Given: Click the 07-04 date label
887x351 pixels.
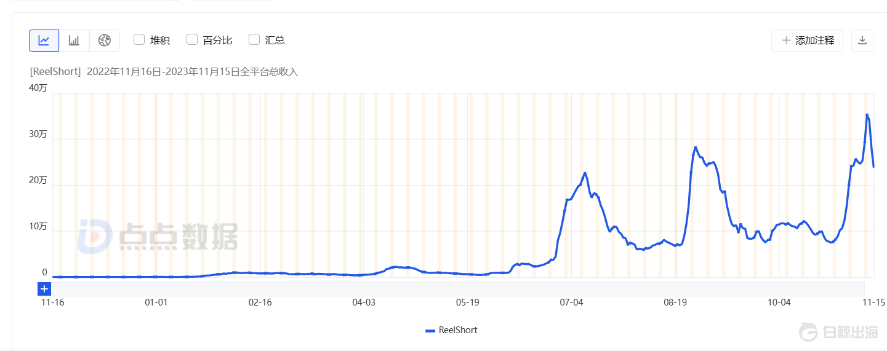Looking at the screenshot, I should point(571,302).
